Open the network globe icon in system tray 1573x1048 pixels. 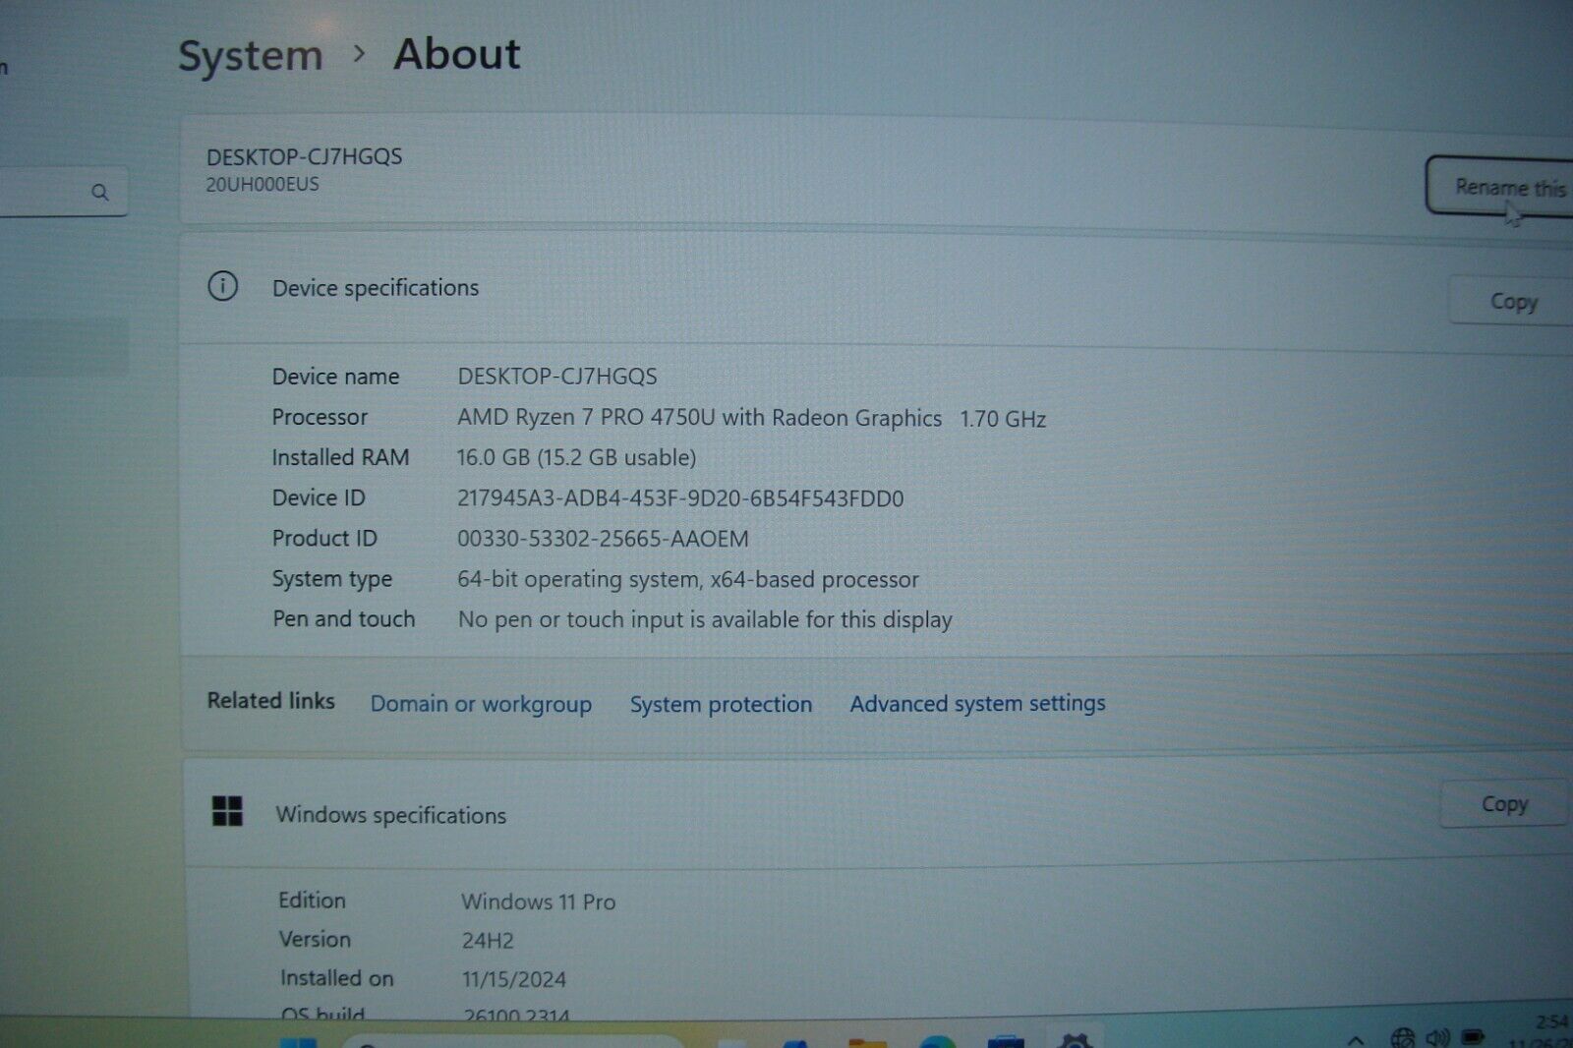(1403, 1037)
